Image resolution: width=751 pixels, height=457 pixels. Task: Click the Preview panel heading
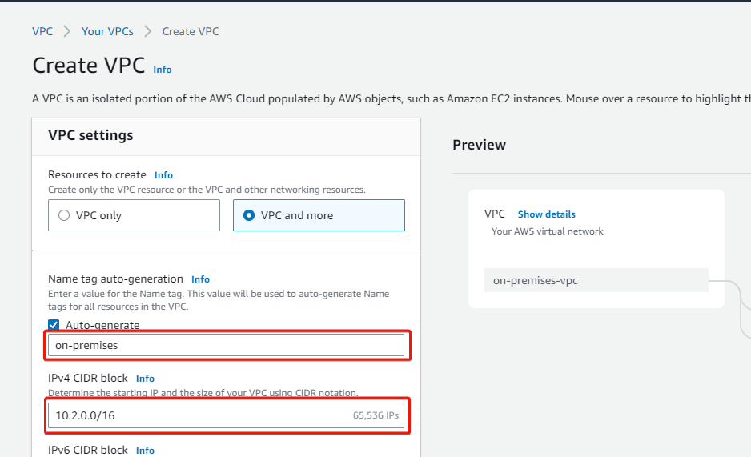tap(479, 145)
